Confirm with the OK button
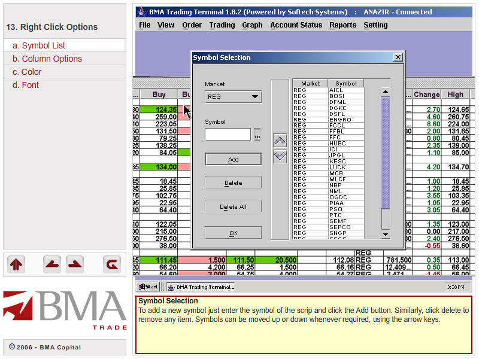The height and width of the screenshot is (359, 479). (x=233, y=233)
